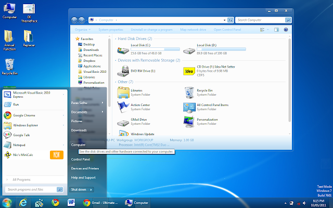Launch Internet Explorer from the taskbar
333x208 pixels.
pos(23,203)
